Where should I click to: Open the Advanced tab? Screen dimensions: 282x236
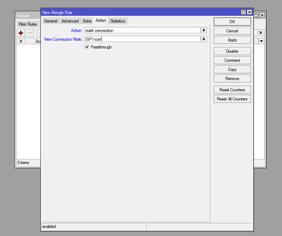(70, 21)
